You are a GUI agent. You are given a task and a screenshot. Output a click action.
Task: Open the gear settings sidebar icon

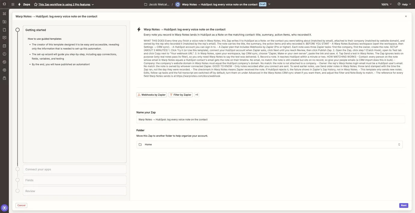[4, 70]
